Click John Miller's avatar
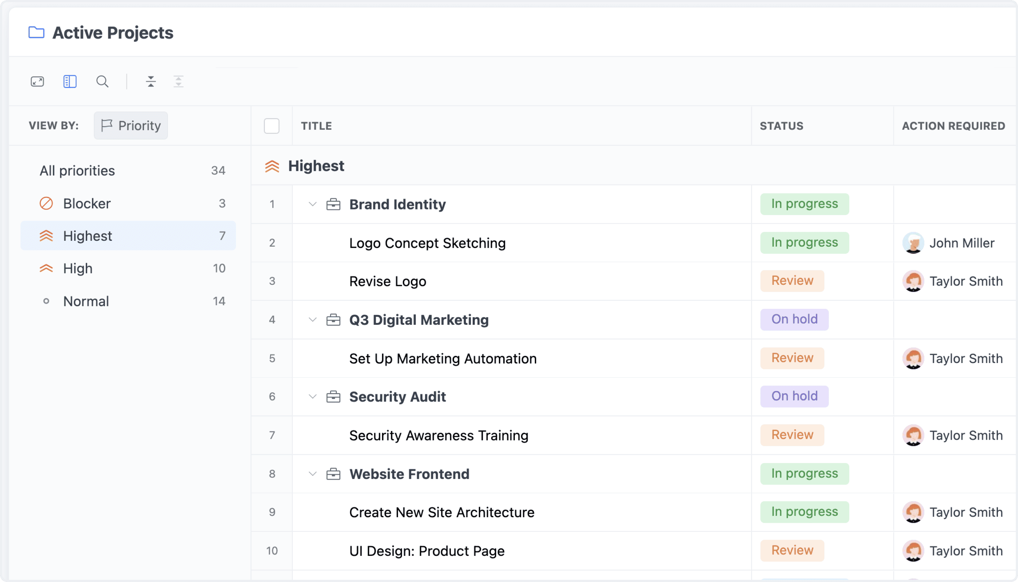 (x=913, y=243)
